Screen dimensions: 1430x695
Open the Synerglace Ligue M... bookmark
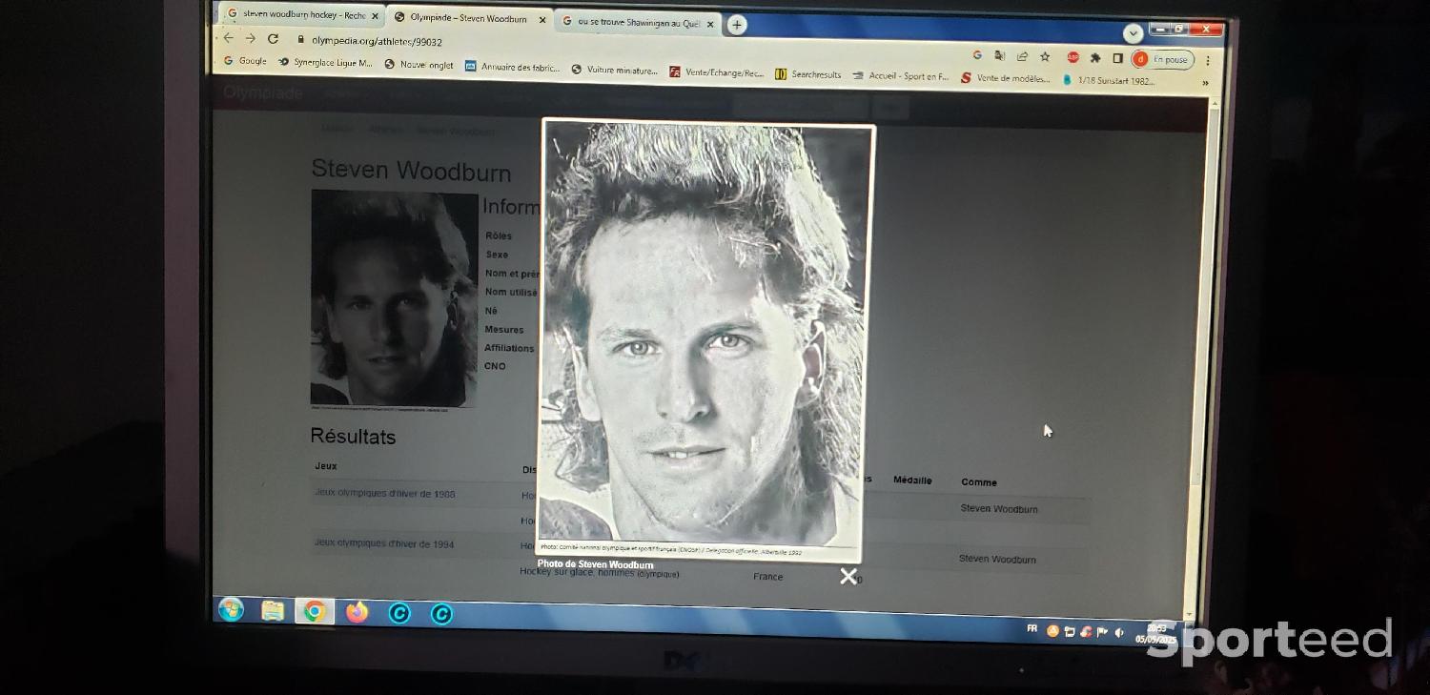click(326, 63)
